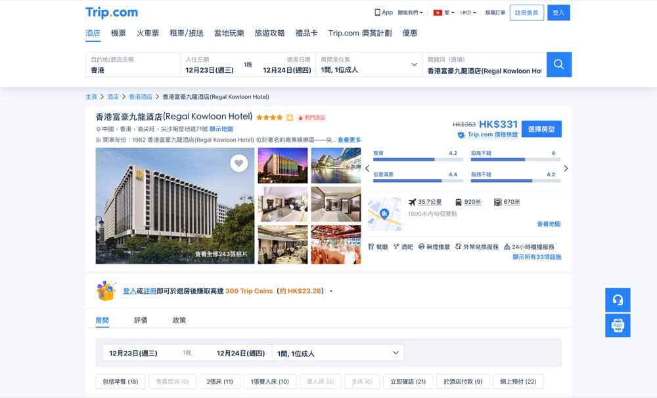Open the HKD currency dropdown
The height and width of the screenshot is (398, 657).
468,12
